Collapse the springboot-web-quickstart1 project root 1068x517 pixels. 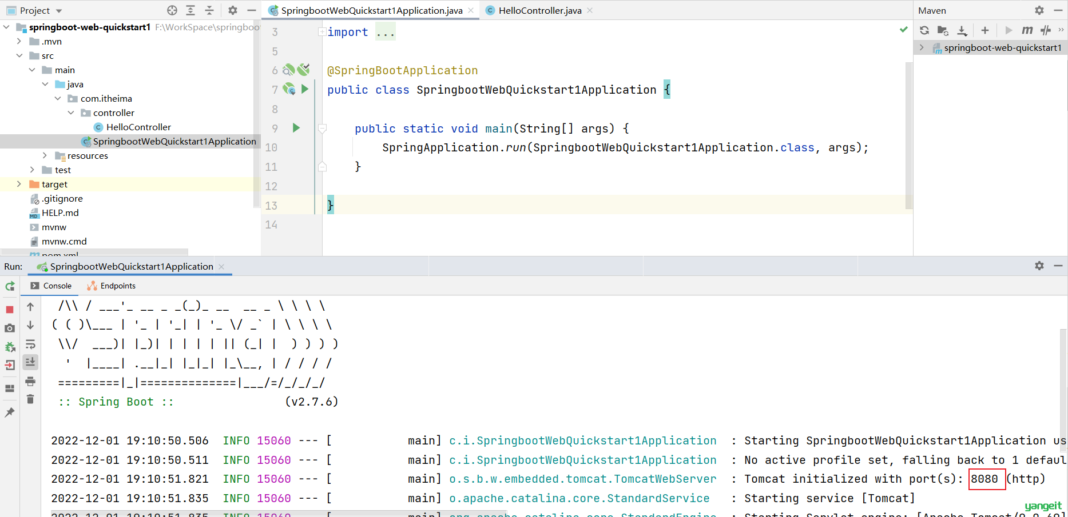6,27
